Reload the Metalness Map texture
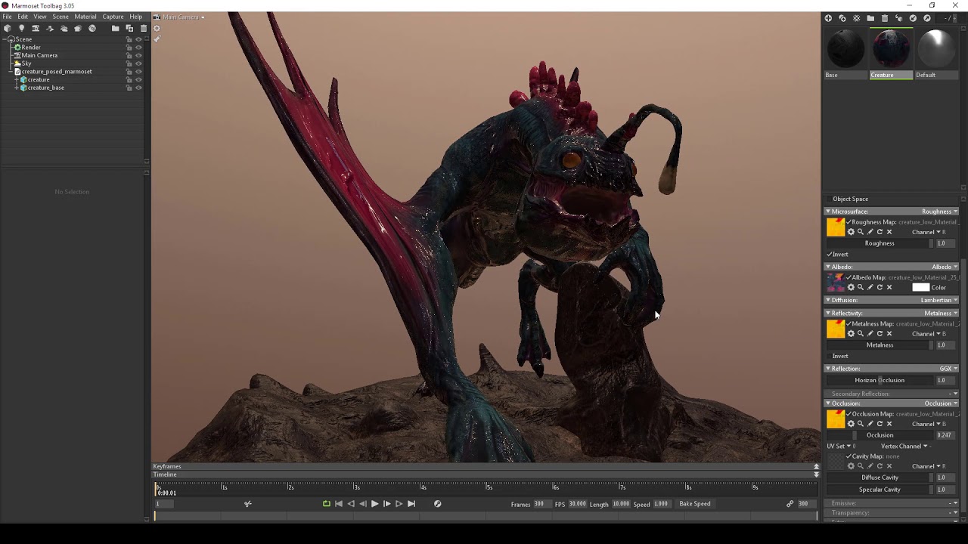968x544 pixels. click(x=880, y=333)
